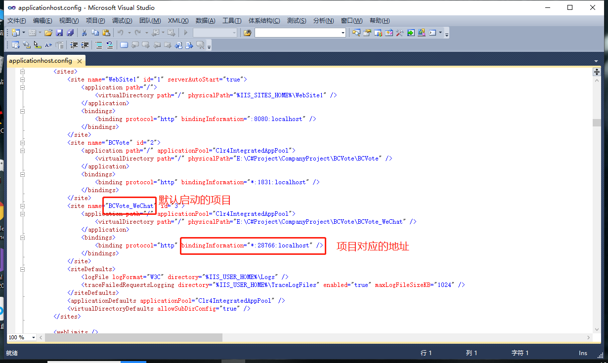Open Solution Explorer from the toolbar
The width and height of the screenshot is (608, 363).
(356, 33)
